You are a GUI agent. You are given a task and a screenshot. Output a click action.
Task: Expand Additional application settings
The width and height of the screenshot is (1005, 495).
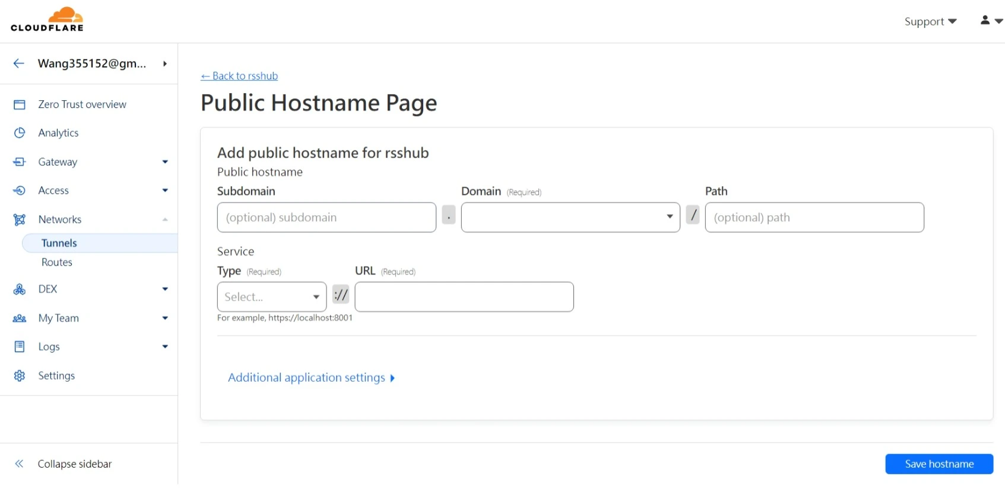(x=312, y=378)
